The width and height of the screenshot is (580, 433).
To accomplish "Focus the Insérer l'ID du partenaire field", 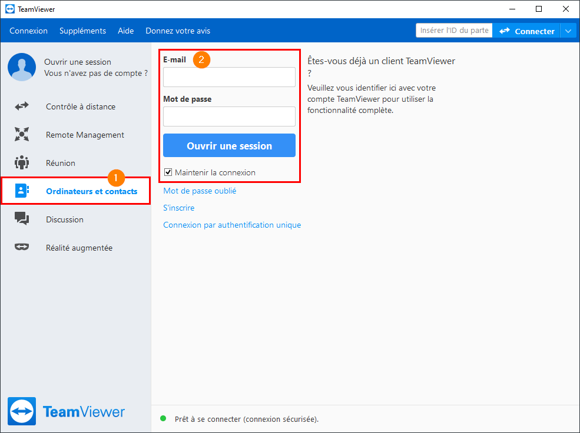I will point(454,30).
